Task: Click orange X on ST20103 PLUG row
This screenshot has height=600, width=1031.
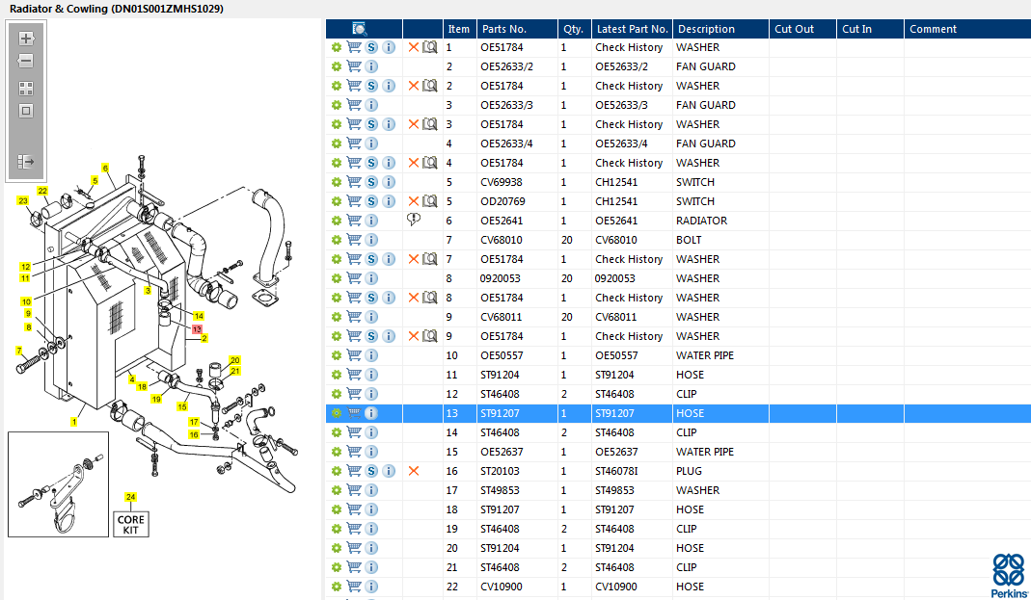Action: point(414,471)
